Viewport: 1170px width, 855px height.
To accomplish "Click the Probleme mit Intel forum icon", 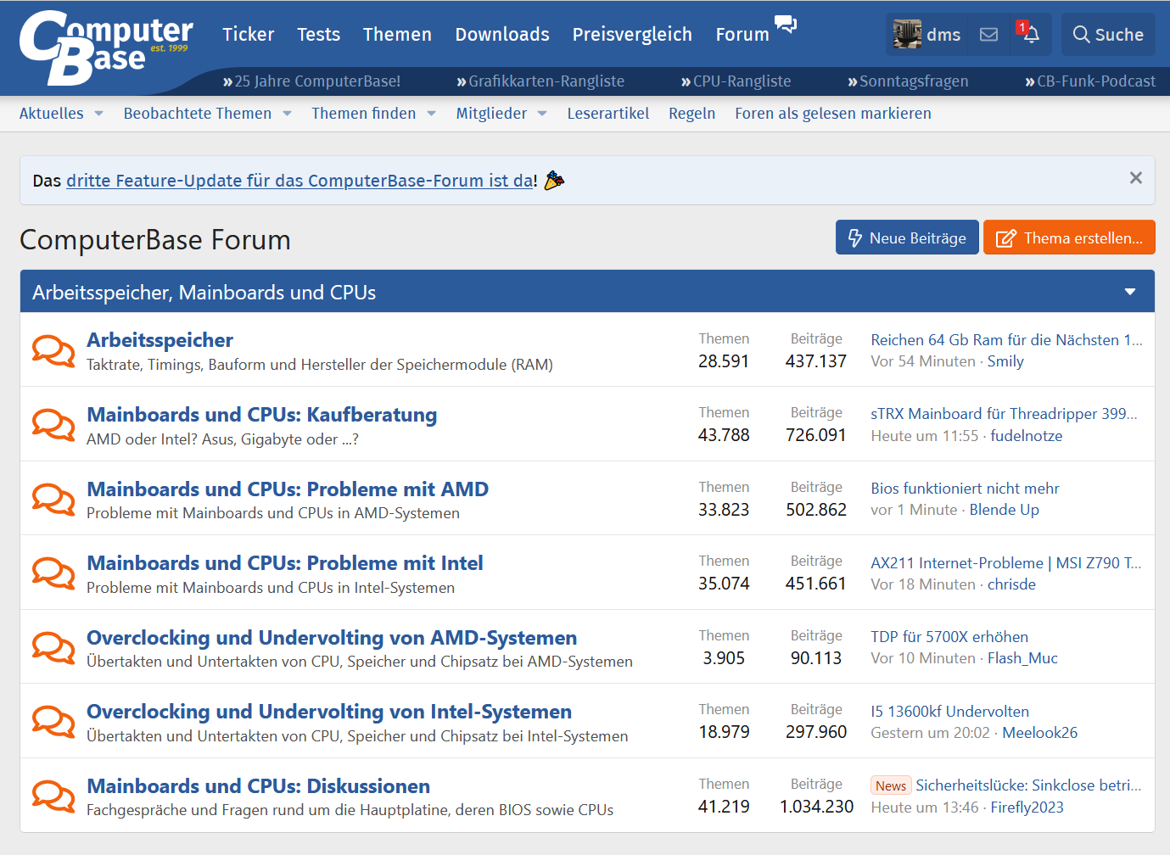I will (53, 573).
